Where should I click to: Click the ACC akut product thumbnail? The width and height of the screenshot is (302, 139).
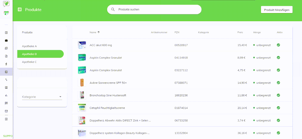[x=82, y=45]
